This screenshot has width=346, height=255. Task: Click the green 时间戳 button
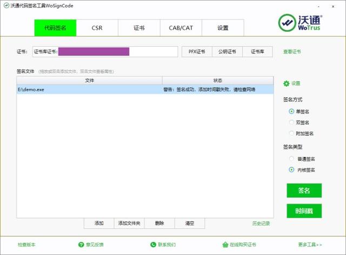tap(304, 211)
